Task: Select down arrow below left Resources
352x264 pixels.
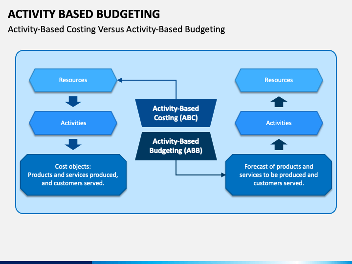Action: (73, 102)
